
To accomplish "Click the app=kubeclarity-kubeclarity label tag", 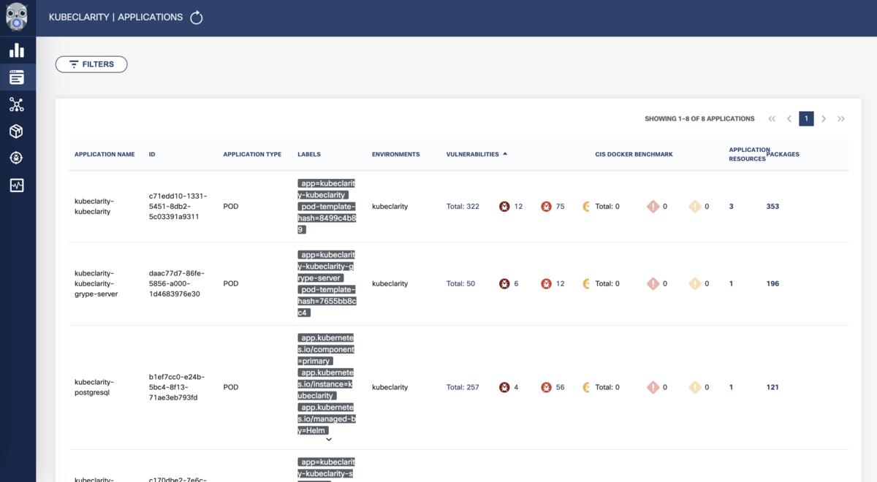I will pos(326,189).
